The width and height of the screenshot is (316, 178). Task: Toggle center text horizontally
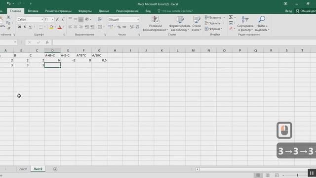[x=76, y=27]
